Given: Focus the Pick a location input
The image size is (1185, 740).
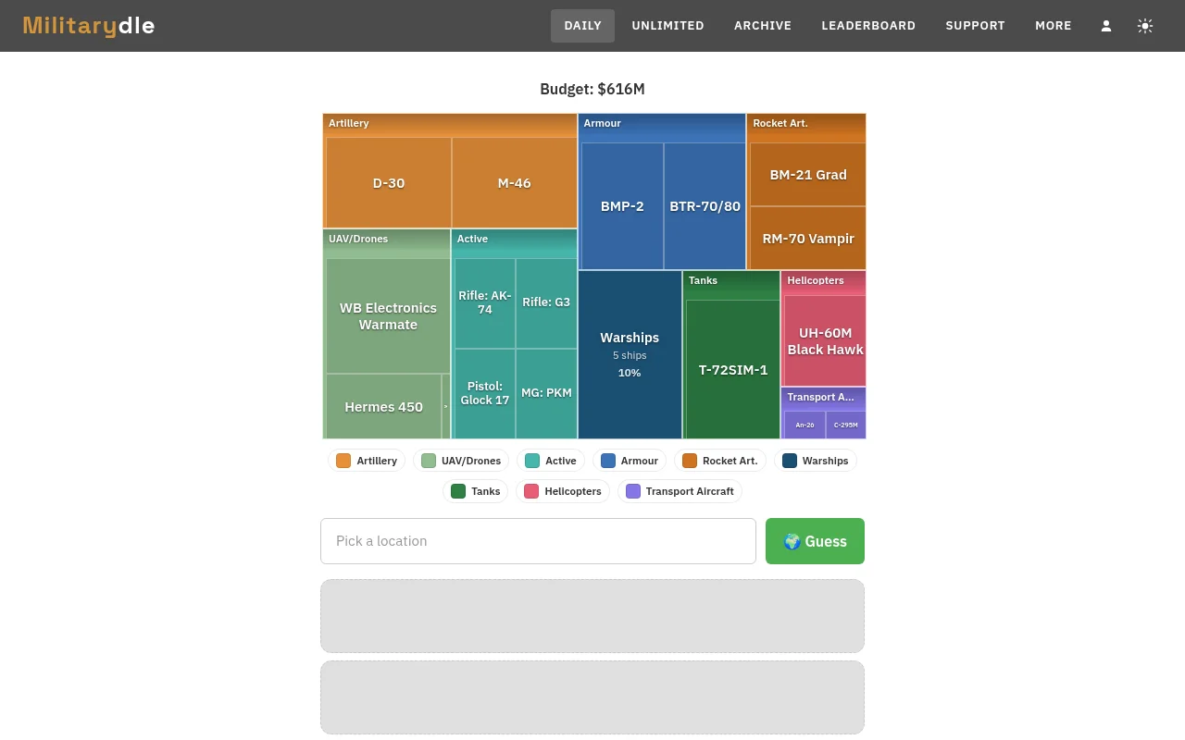Looking at the screenshot, I should (x=538, y=541).
